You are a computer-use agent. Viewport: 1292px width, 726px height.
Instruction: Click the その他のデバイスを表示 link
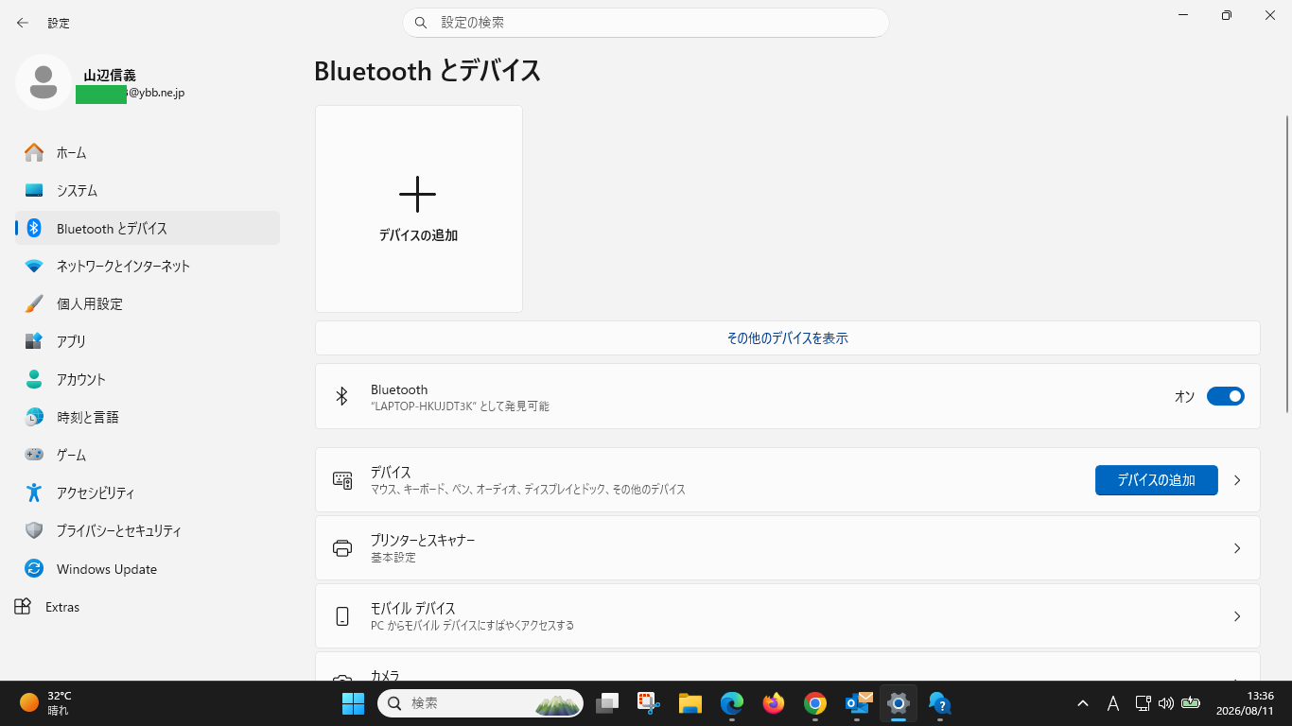(x=787, y=338)
